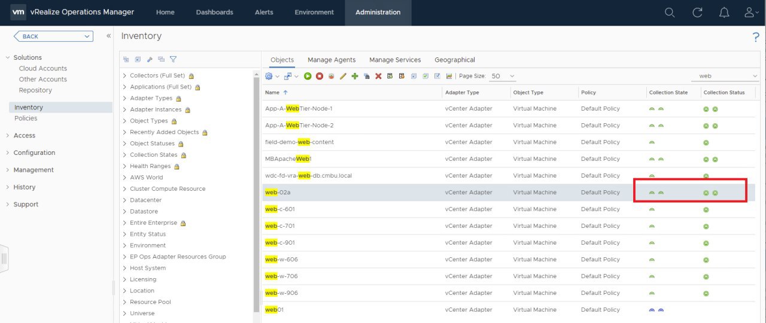Start collecting with the green play icon
This screenshot has width=766, height=323.
(x=308, y=76)
